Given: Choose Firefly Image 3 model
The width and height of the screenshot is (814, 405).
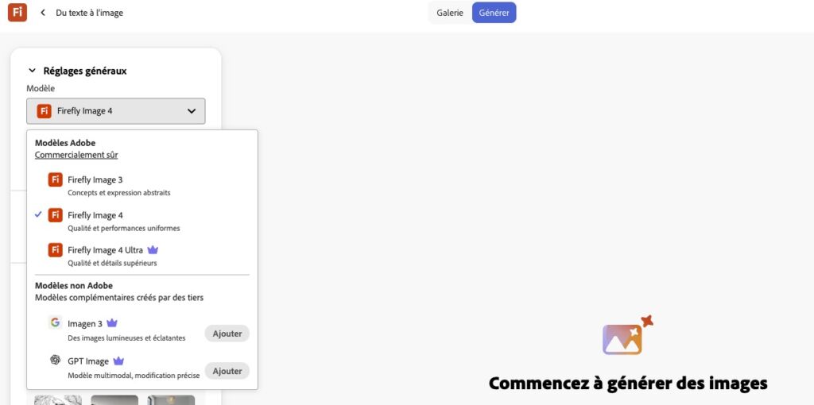Looking at the screenshot, I should (95, 180).
